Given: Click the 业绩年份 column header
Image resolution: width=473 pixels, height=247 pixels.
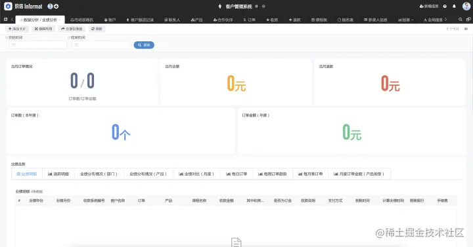Looking at the screenshot, I should (x=36, y=200).
